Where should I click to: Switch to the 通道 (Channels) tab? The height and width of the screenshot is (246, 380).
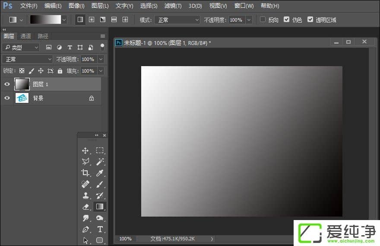point(25,36)
